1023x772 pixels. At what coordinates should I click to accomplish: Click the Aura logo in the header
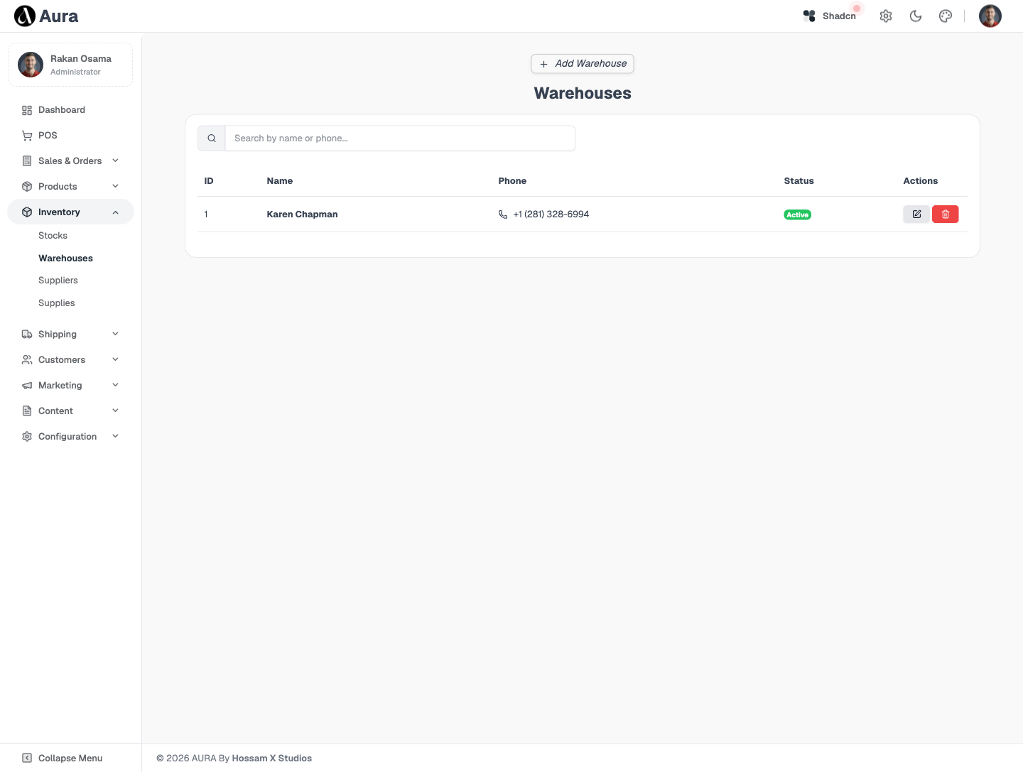[46, 16]
